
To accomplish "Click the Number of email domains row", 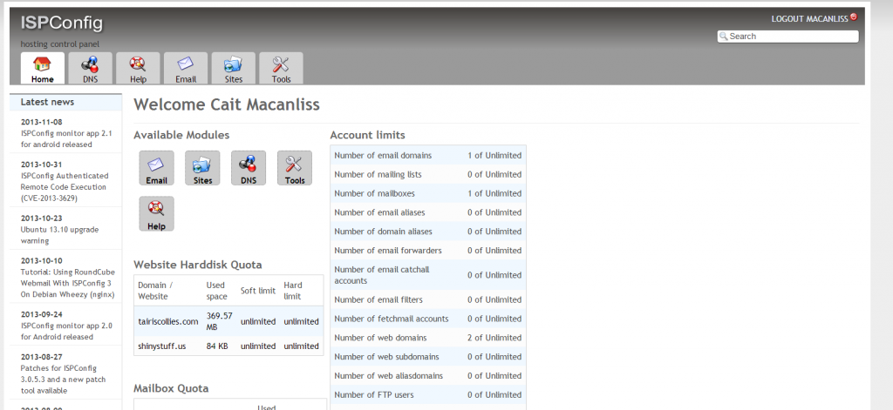I will click(427, 155).
